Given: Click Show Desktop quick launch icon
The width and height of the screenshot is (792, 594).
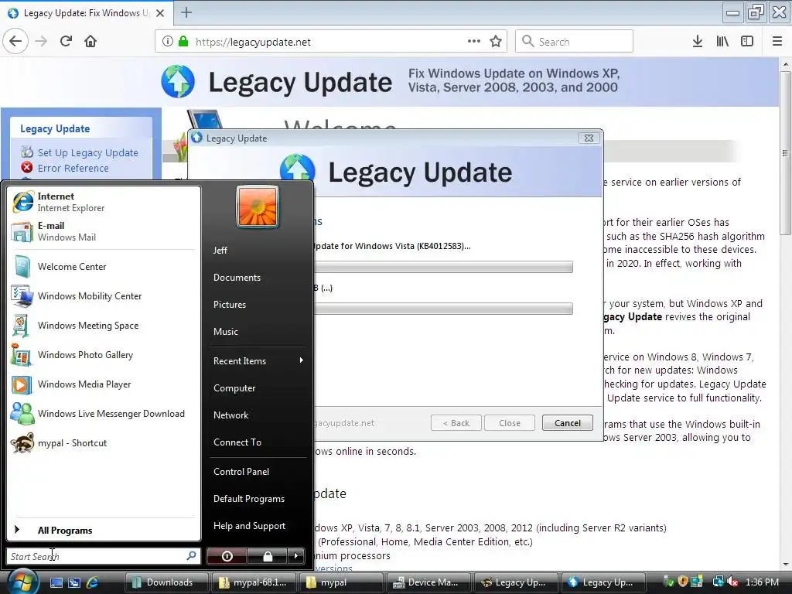Looking at the screenshot, I should coord(56,582).
